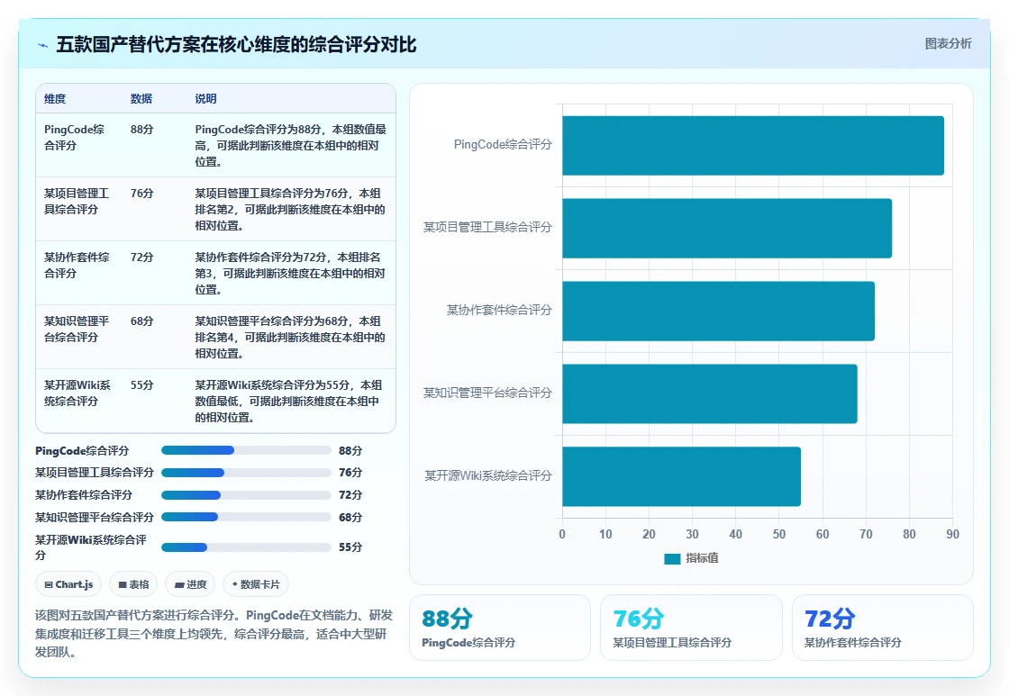The width and height of the screenshot is (1009, 696).
Task: Click the PingCode综合评分 progress bar
Action: pyautogui.click(x=246, y=450)
